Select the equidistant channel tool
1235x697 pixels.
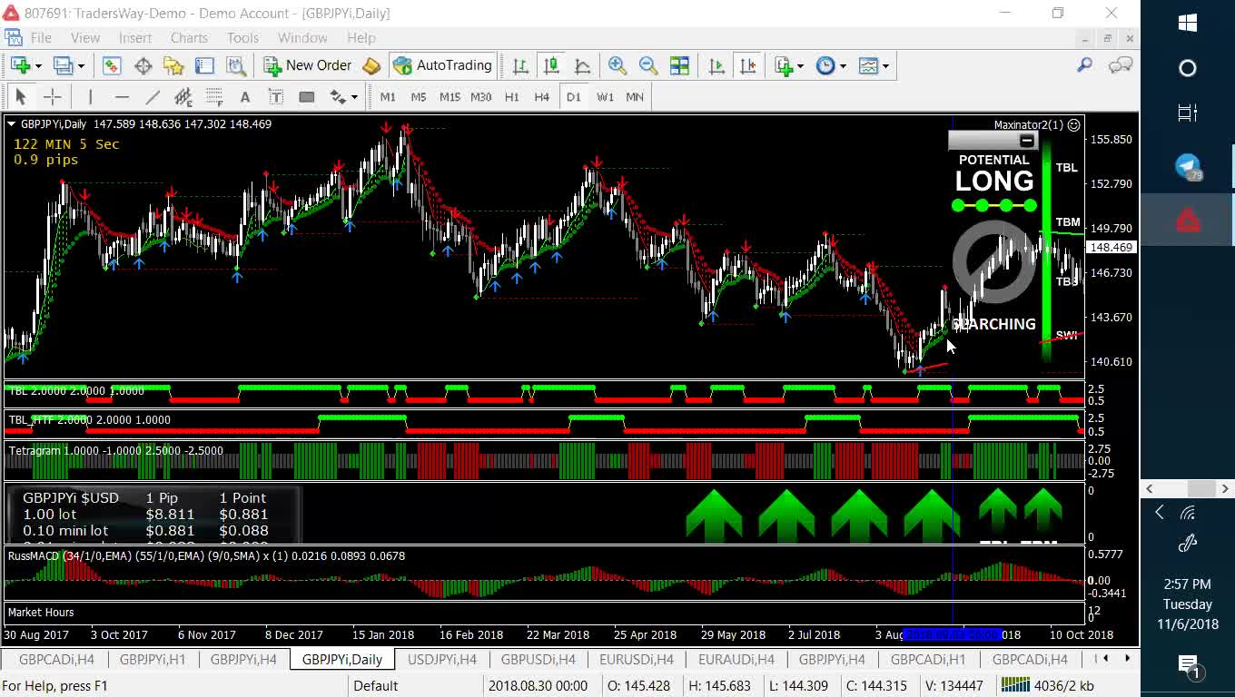coord(183,97)
